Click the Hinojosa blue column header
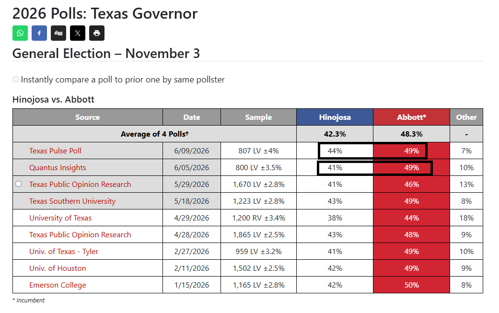 (x=335, y=117)
